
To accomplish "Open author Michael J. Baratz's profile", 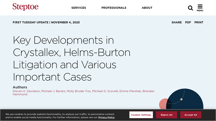I will pos(53,91).
